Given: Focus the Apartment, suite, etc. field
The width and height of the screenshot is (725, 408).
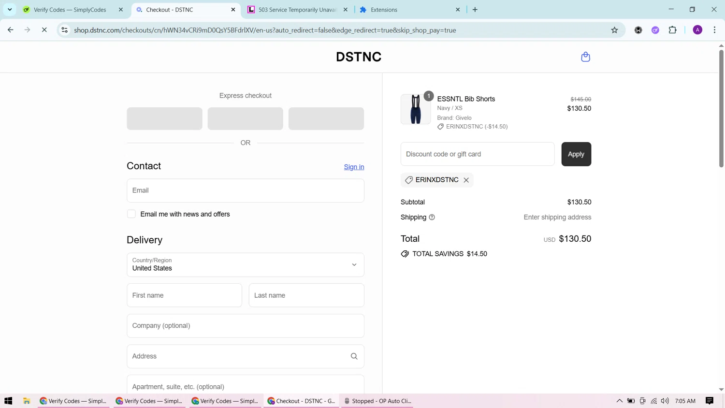Looking at the screenshot, I should (246, 385).
